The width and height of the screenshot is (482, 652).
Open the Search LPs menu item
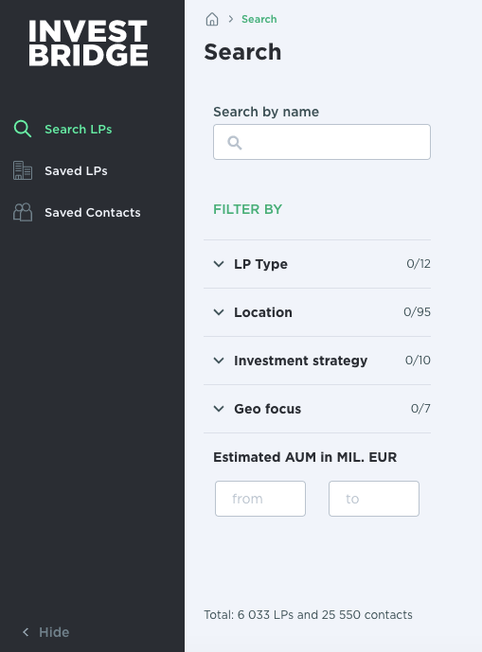point(79,130)
